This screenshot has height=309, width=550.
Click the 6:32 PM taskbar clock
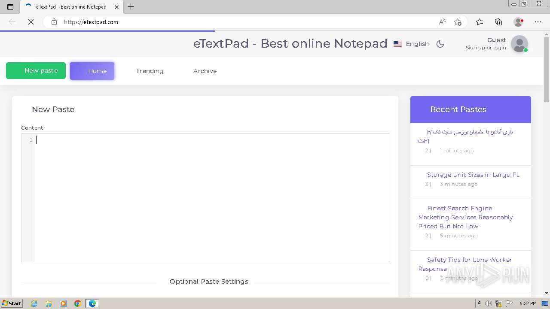(528, 303)
